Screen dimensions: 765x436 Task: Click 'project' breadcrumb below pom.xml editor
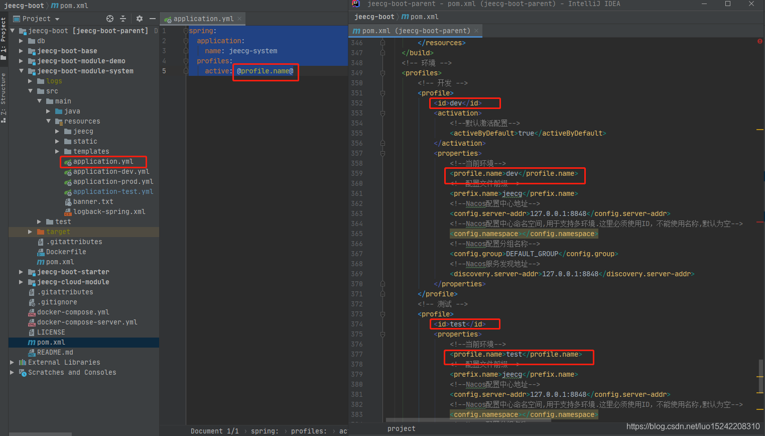[402, 428]
